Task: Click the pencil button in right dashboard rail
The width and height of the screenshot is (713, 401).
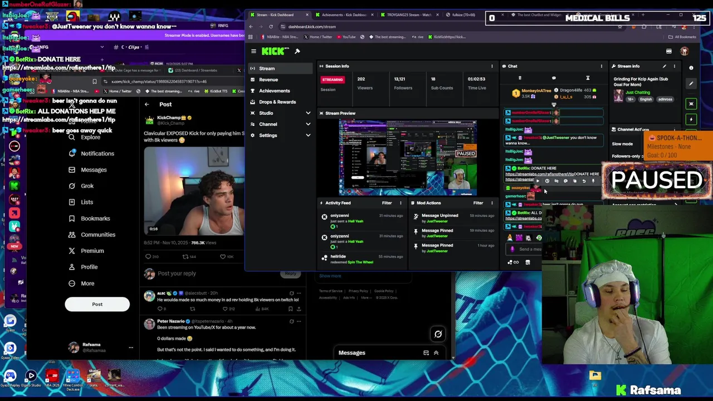Action: [691, 84]
